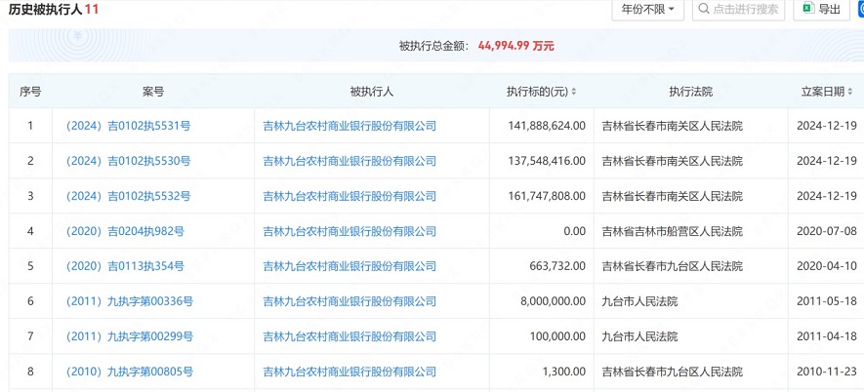Open 吉林九台农村商业银行 company link in row 6
This screenshot has width=864, height=392.
(350, 301)
